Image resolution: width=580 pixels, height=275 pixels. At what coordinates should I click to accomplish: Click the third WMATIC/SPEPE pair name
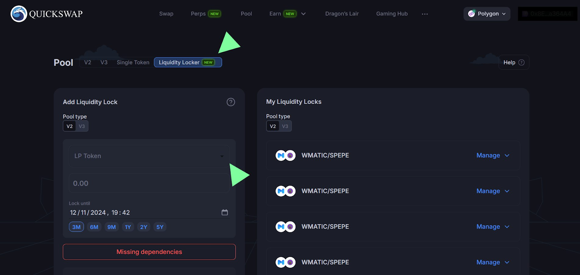coord(325,227)
